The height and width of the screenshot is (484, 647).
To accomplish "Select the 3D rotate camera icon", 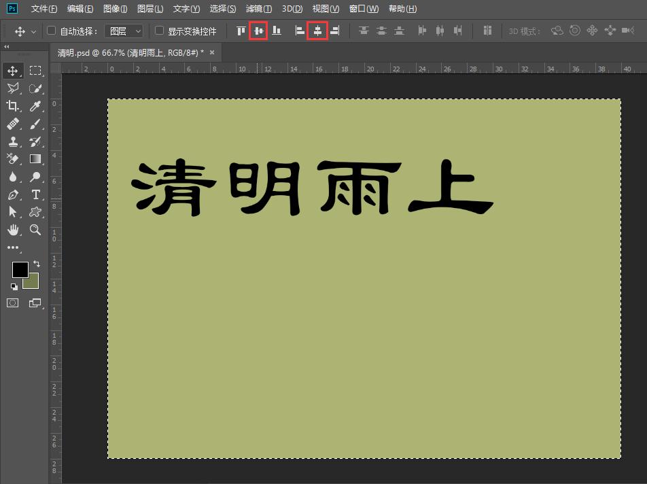I will pyautogui.click(x=557, y=31).
